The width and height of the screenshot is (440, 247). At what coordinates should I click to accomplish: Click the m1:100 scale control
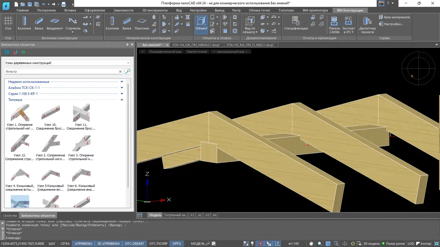pyautogui.click(x=294, y=244)
